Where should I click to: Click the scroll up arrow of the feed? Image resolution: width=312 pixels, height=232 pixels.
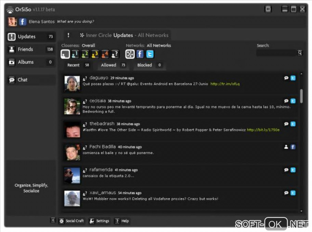click(302, 74)
